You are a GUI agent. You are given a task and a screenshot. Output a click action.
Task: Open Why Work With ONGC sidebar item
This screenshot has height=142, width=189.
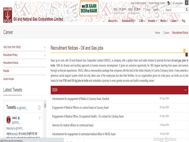pos(12,47)
